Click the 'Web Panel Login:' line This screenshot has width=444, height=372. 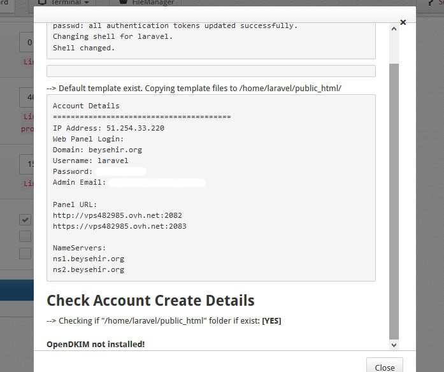pyautogui.click(x=89, y=139)
